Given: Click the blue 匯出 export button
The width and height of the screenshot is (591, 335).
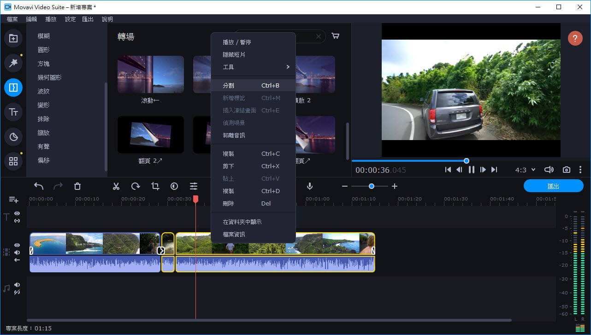Looking at the screenshot, I should coord(554,186).
